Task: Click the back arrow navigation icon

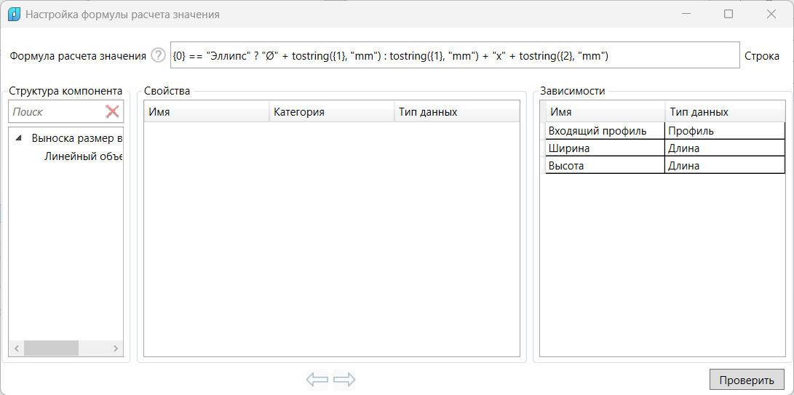Action: pyautogui.click(x=317, y=379)
